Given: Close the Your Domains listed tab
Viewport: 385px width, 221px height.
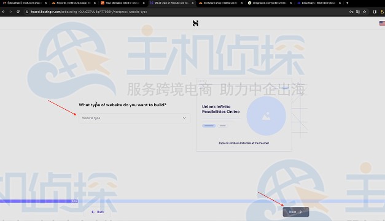Looking at the screenshot, I should (144, 3).
